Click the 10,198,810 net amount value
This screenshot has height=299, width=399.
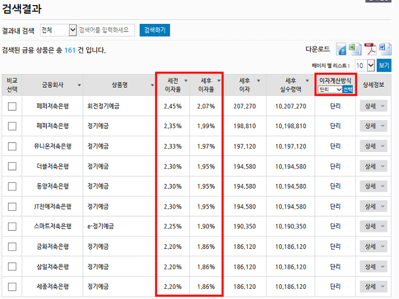point(291,126)
